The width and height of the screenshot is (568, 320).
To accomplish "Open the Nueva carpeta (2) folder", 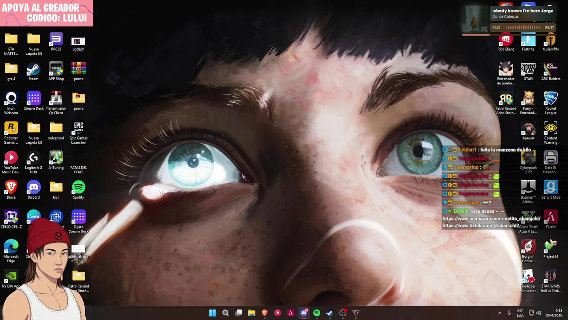I will tap(33, 133).
